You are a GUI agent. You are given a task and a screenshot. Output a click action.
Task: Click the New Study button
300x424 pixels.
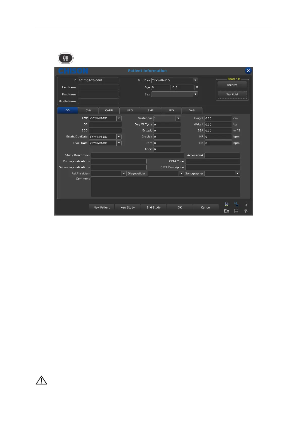pos(127,207)
